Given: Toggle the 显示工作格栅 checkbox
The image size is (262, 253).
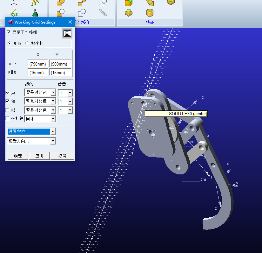Looking at the screenshot, I should [9, 32].
